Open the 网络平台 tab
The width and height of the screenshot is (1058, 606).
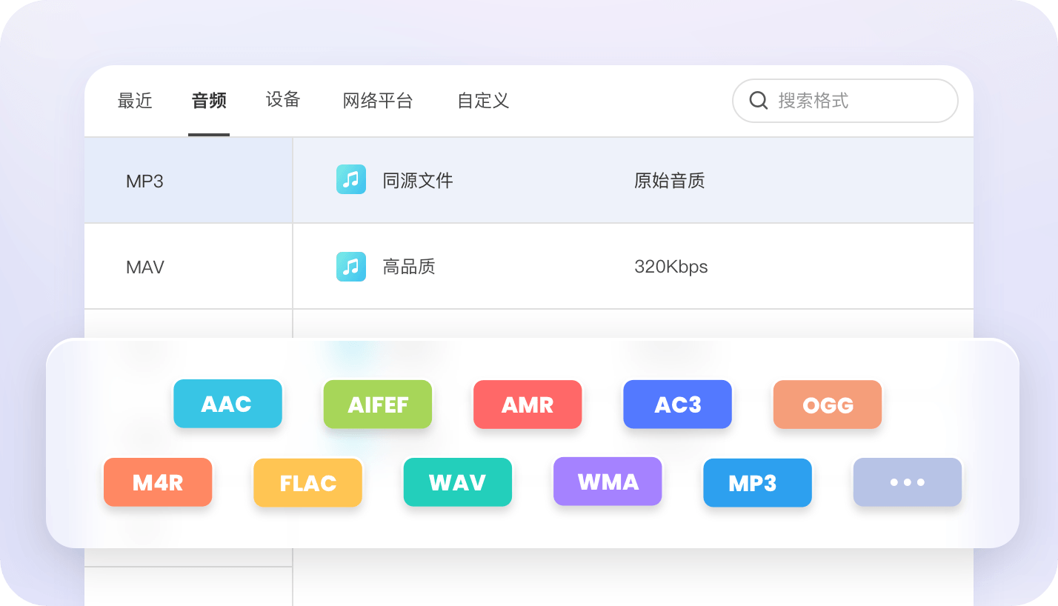pos(378,101)
